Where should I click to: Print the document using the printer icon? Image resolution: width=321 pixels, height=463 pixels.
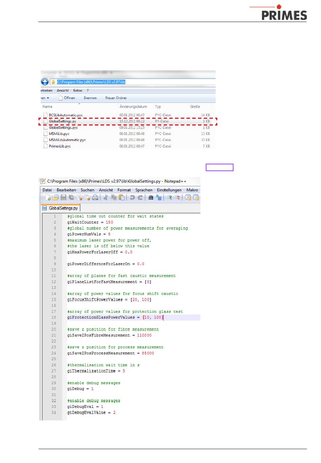click(95, 198)
